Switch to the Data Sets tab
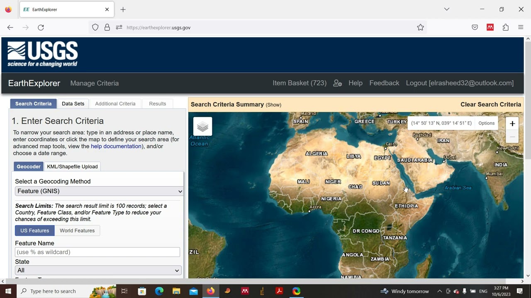The width and height of the screenshot is (531, 298). (73, 103)
